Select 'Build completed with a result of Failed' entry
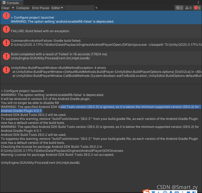This screenshot has width=202, height=193. click(x=101, y=58)
